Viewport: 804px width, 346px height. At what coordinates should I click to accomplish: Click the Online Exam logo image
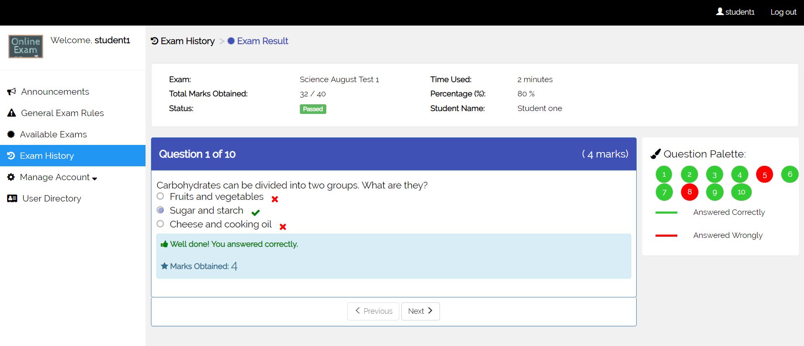(26, 46)
